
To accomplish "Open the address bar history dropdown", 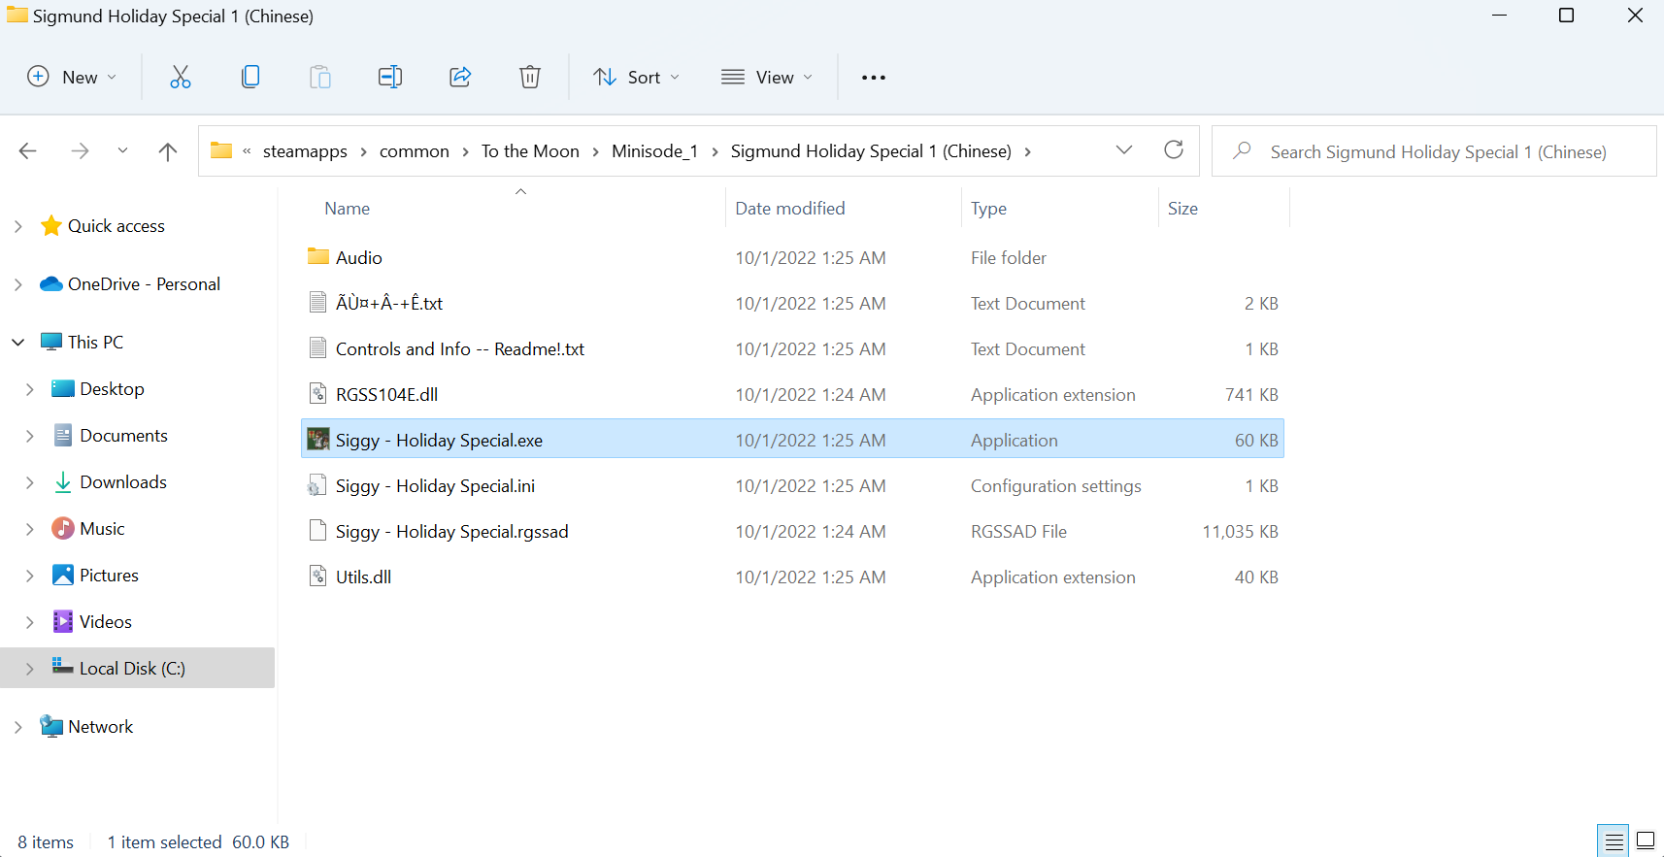I will coord(1124,150).
